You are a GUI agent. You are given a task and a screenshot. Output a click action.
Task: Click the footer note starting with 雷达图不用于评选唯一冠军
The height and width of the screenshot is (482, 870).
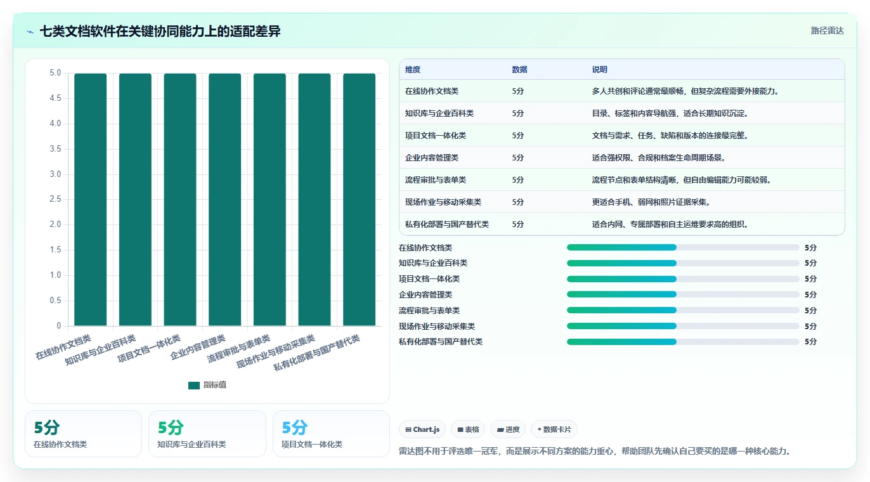point(595,451)
